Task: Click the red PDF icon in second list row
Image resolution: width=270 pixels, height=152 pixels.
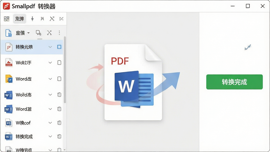Action: click(9, 62)
